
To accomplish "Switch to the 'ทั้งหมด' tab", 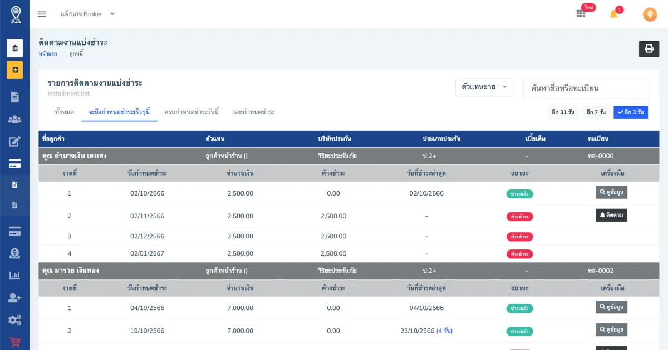I will pyautogui.click(x=65, y=112).
